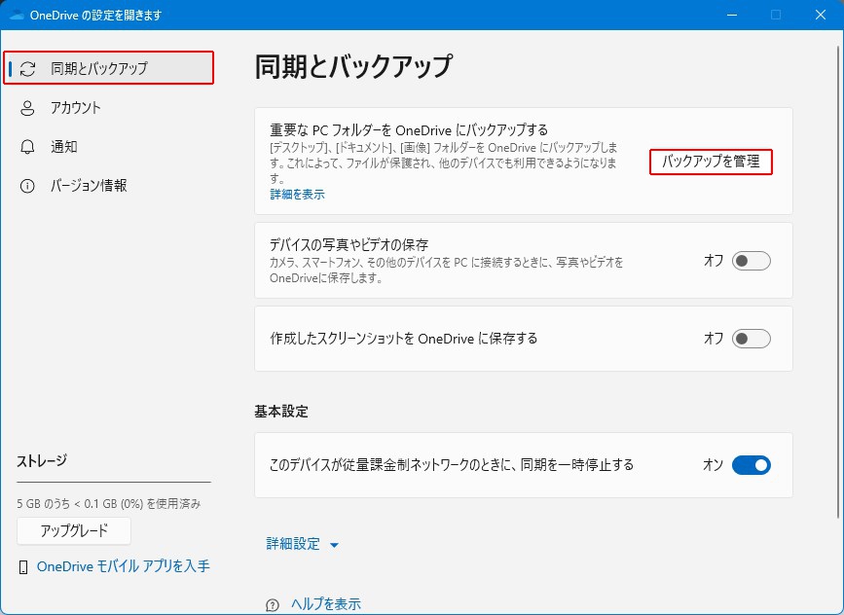
Task: Open the アカウント tab
Action: (76, 108)
